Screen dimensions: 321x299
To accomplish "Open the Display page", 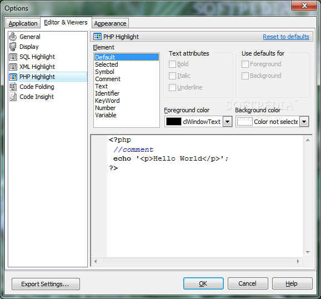I will tap(29, 47).
